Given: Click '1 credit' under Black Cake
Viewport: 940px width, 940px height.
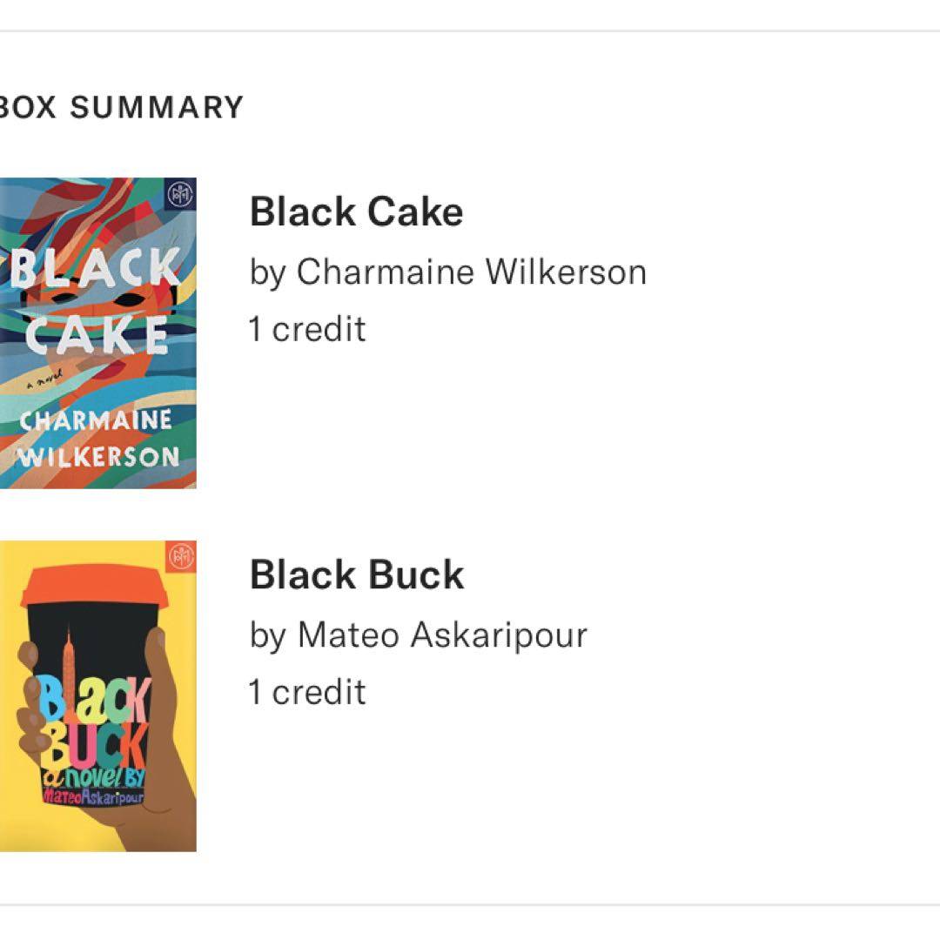Looking at the screenshot, I should click(x=307, y=329).
